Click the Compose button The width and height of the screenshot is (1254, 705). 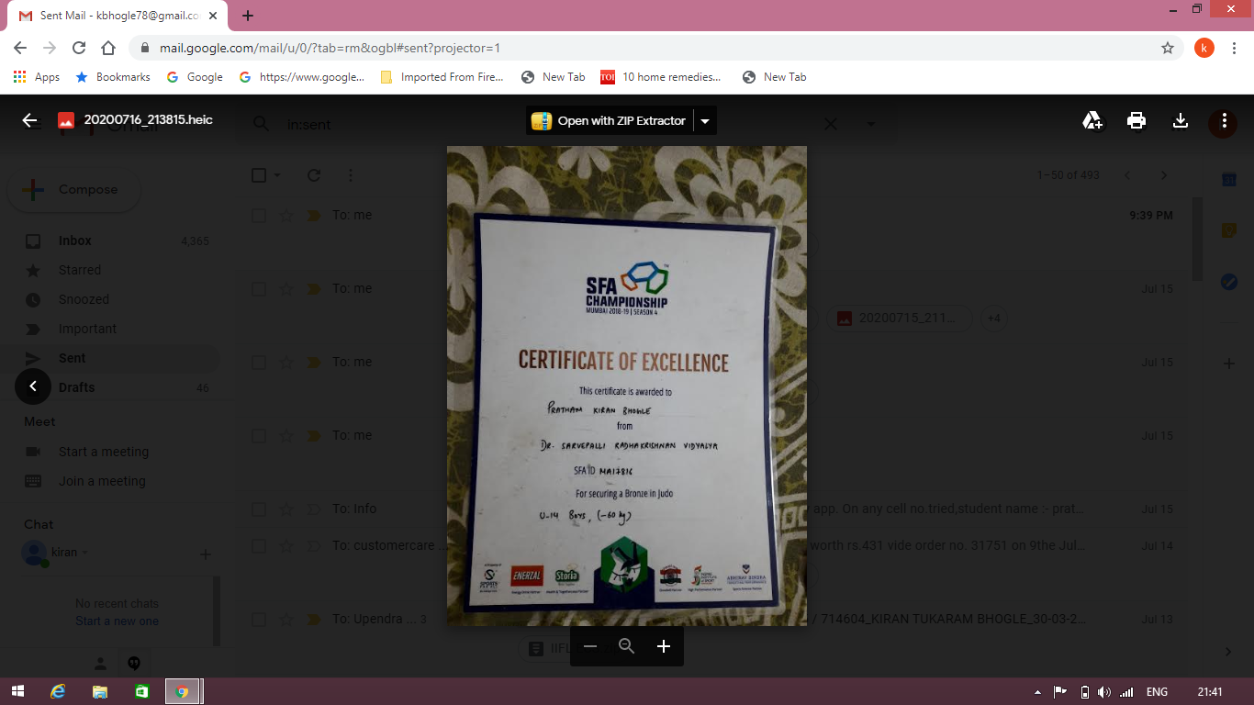click(73, 190)
